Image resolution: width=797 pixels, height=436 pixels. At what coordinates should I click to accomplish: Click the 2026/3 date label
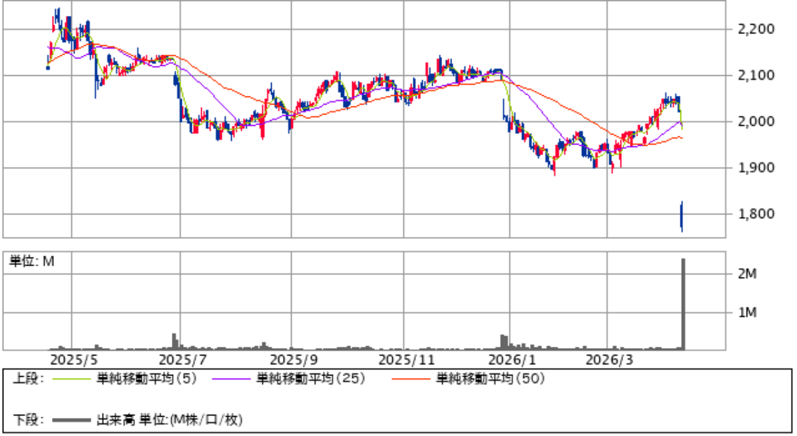[x=608, y=360]
